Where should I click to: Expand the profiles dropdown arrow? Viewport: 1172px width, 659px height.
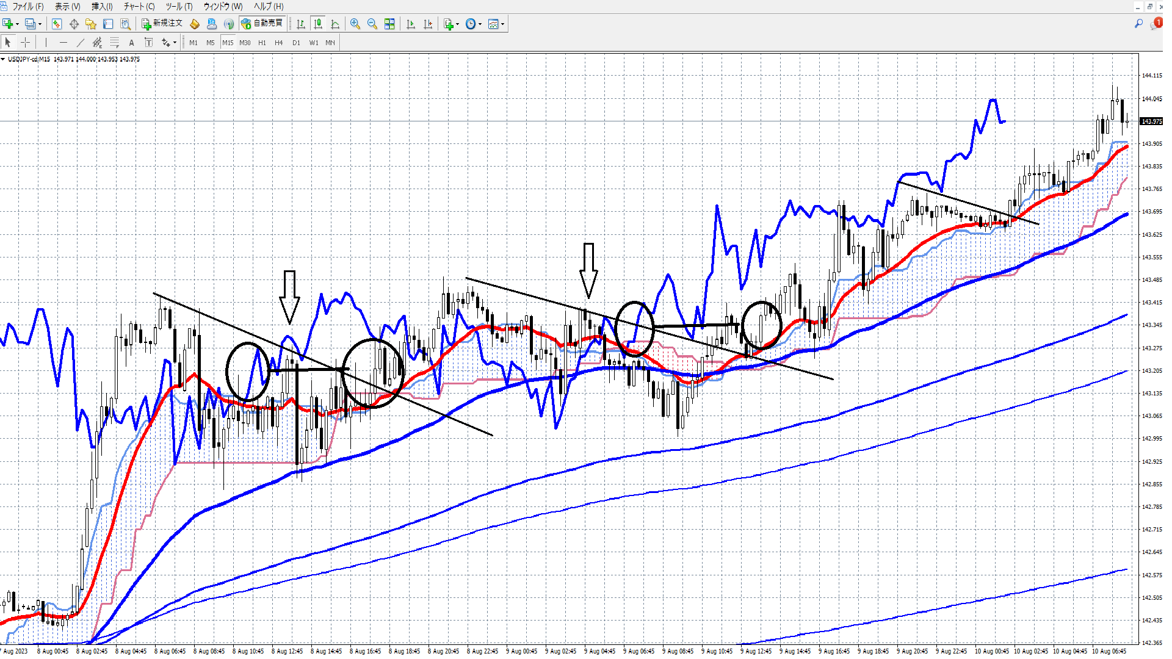pyautogui.click(x=40, y=24)
